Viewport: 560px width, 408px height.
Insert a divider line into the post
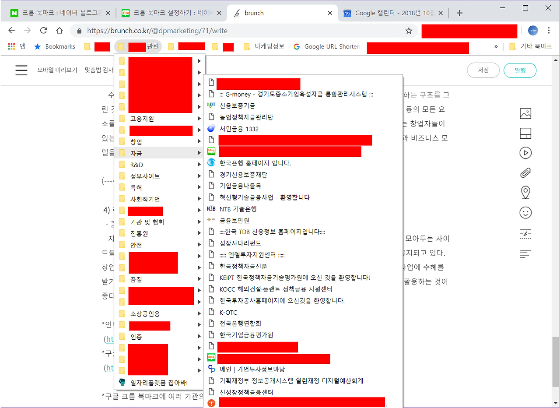(x=525, y=233)
